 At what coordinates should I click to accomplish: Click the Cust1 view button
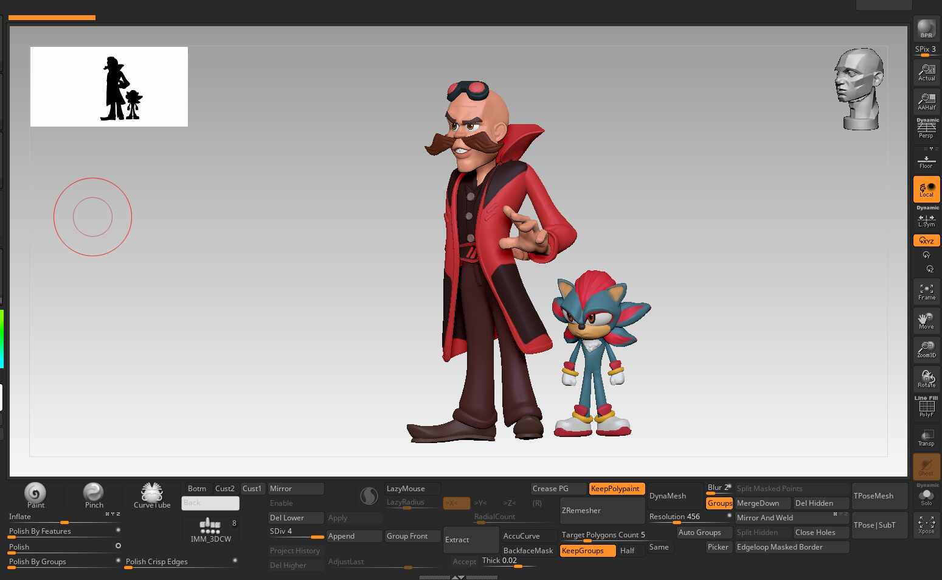pos(252,489)
